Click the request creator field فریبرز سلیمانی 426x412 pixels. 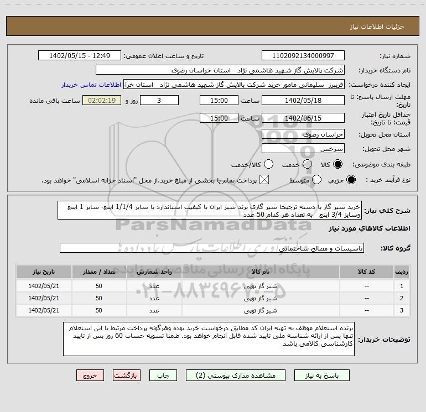(x=234, y=85)
